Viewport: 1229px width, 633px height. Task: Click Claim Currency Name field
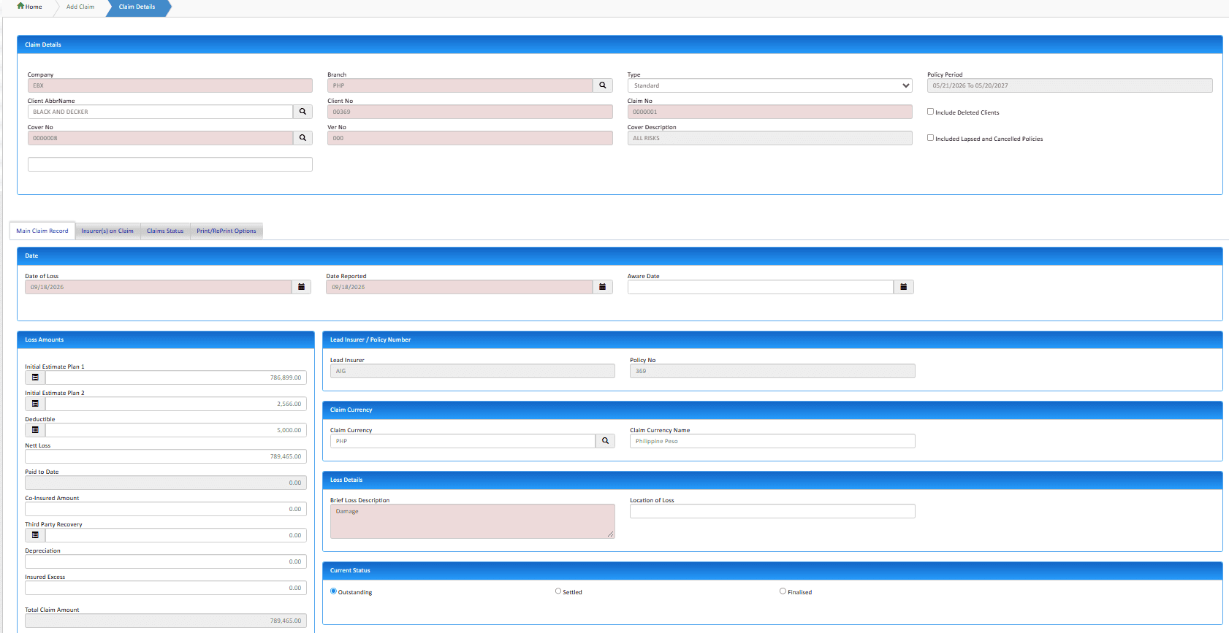point(772,441)
